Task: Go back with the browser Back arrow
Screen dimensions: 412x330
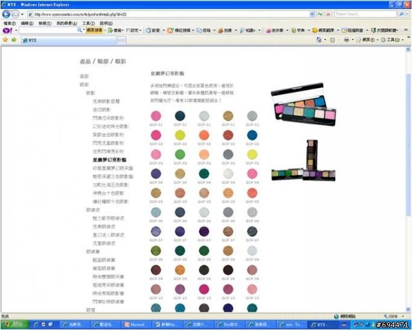Action: click(x=6, y=14)
